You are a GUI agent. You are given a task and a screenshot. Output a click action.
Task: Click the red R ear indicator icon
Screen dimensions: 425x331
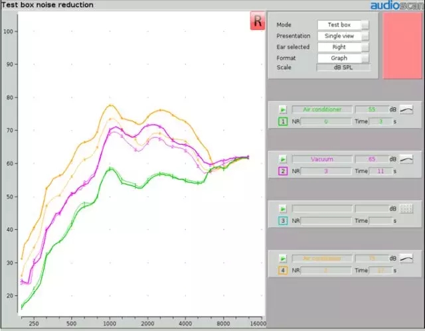pos(258,21)
